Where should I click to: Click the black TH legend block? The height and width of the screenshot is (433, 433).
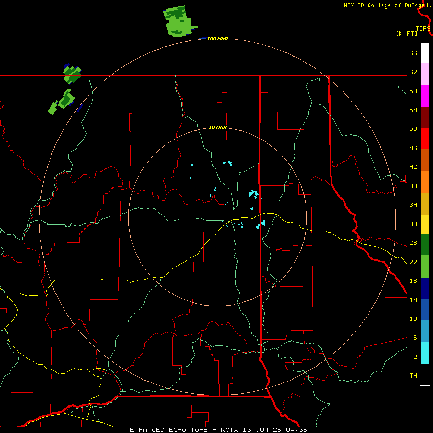[x=425, y=374]
